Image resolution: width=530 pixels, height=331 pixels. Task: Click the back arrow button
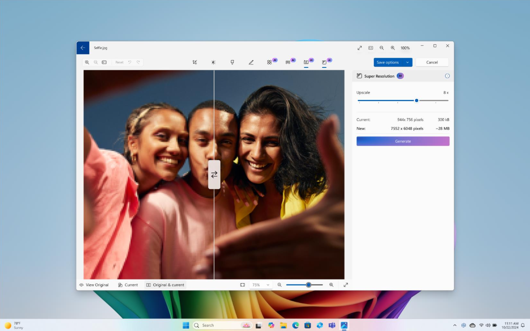(x=83, y=48)
